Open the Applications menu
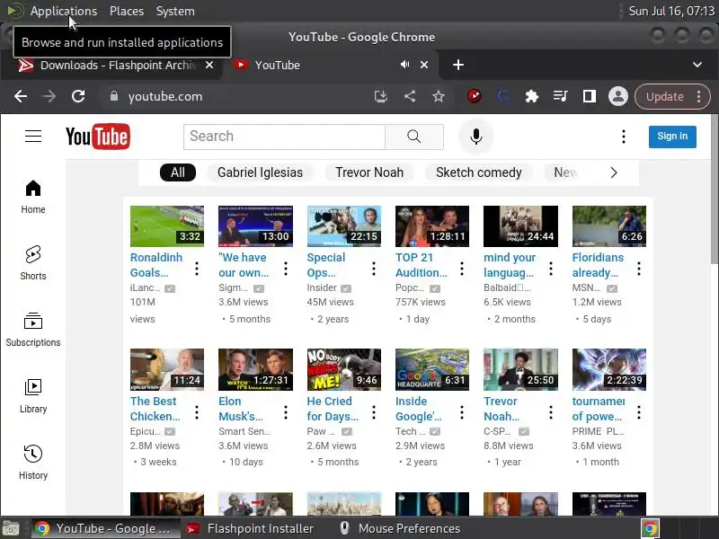The width and height of the screenshot is (719, 539). click(x=63, y=11)
